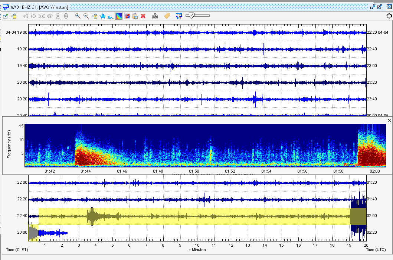Viewport: 393px width, 260px height.
Task: Copy inset wave to clipboard
Action: click(135, 16)
